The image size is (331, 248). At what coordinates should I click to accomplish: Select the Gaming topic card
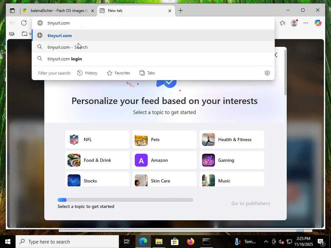232,160
